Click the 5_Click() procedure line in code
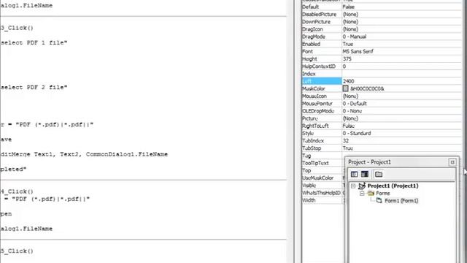Screen dimensions: 467x263 point(17,251)
